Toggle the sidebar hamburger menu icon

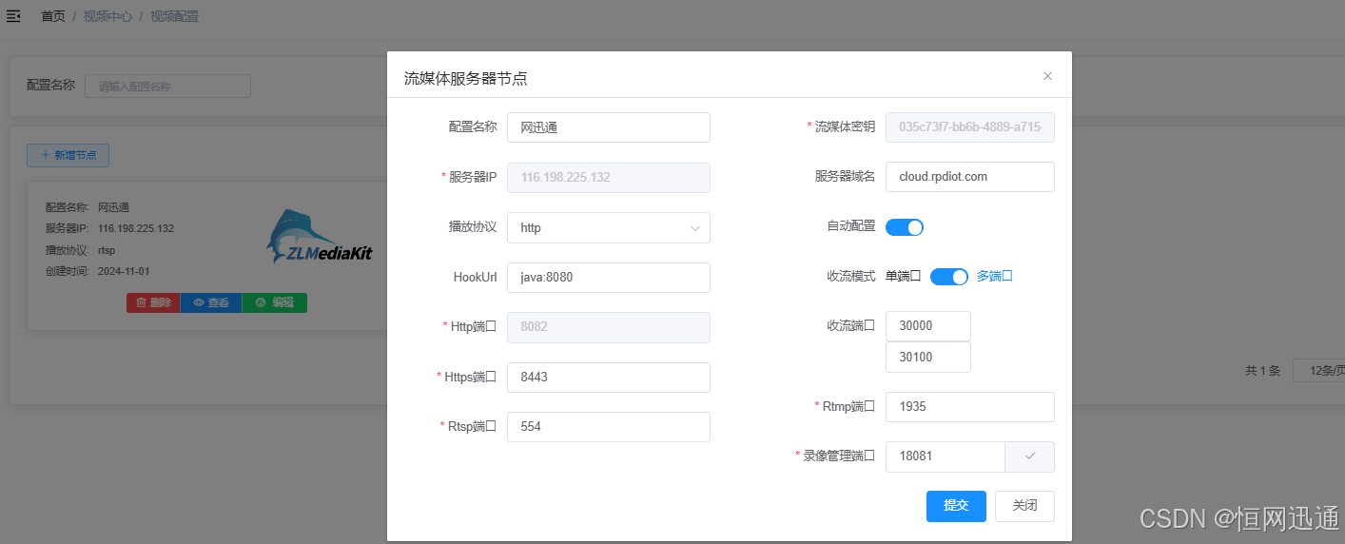tap(13, 16)
